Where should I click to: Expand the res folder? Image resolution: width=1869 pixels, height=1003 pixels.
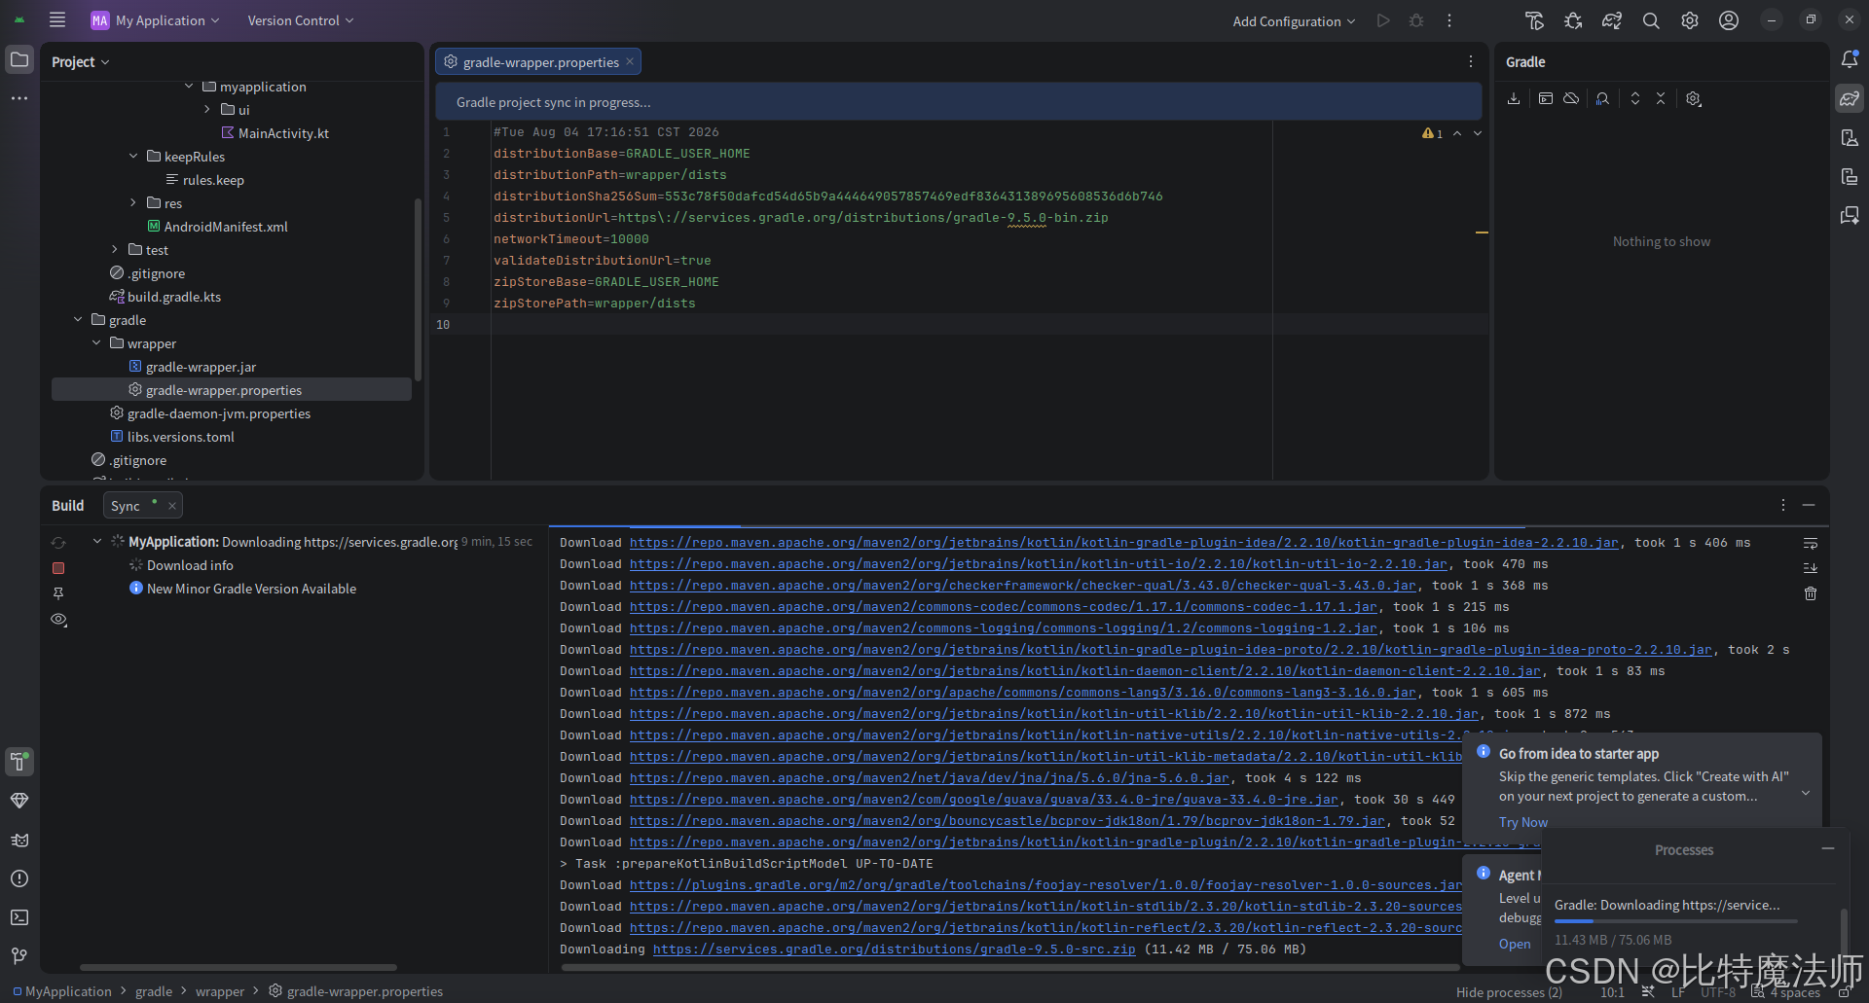click(x=133, y=203)
